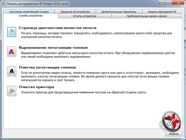Switch to Приблизительные уровни чернил tab

click(147, 16)
